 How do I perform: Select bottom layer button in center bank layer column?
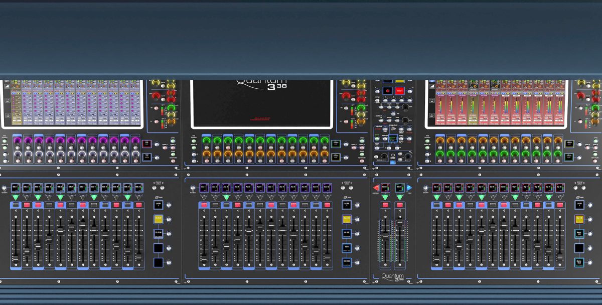pyautogui.click(x=347, y=261)
